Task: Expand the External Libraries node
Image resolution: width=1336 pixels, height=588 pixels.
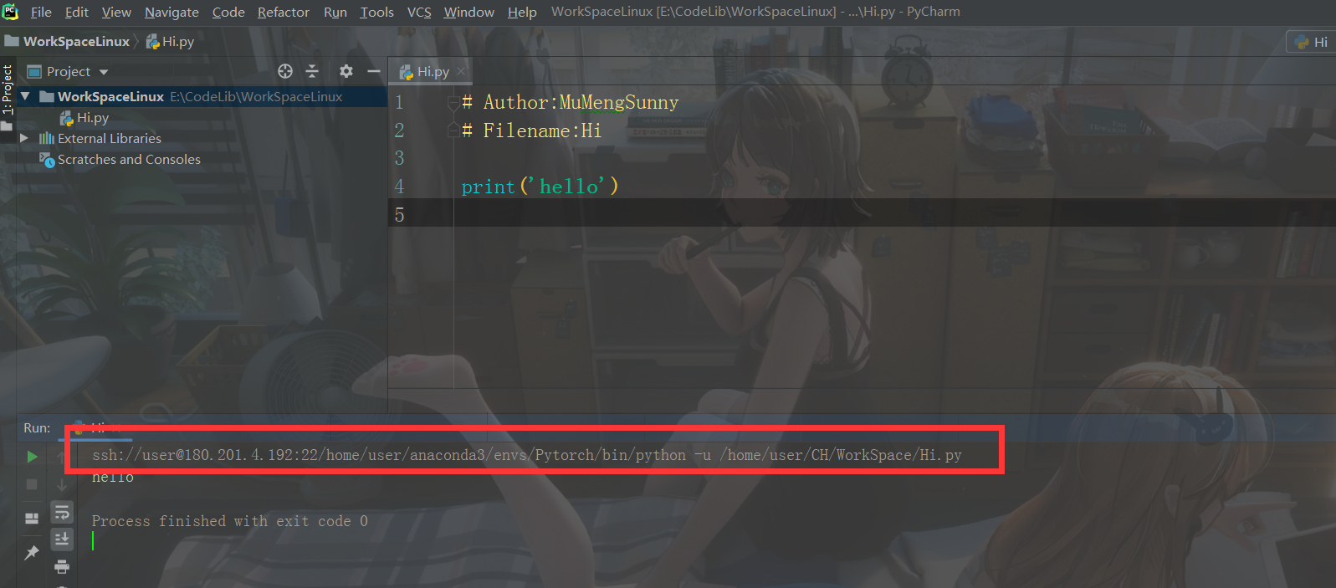Action: tap(24, 138)
